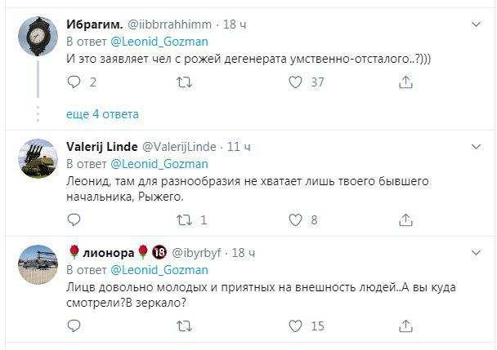Like лионора's tweet with 15 likes

(x=297, y=326)
